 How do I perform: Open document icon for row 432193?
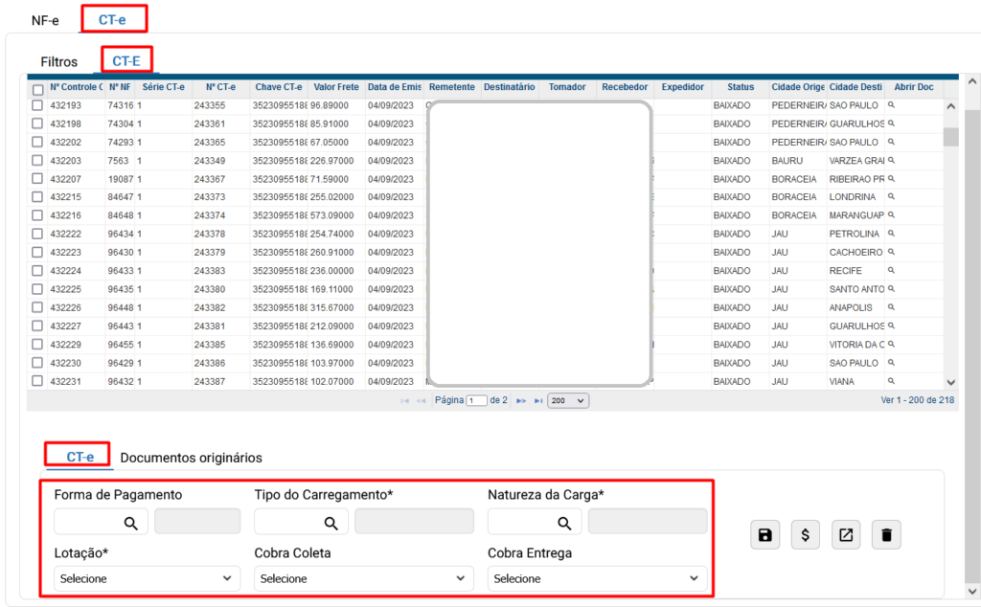891,105
